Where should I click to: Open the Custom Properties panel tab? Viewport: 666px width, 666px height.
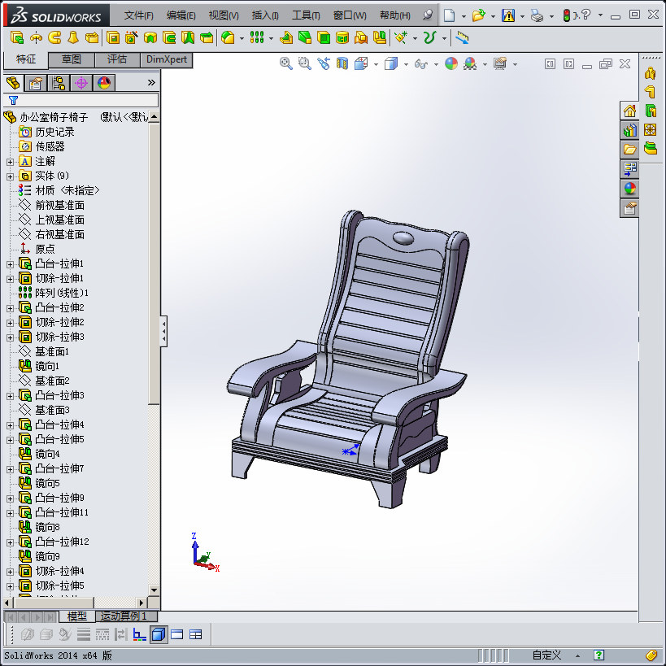click(629, 208)
